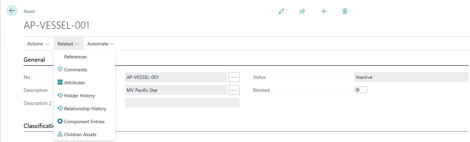Click the share icon

point(302,11)
